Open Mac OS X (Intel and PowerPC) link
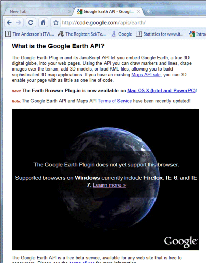The height and width of the screenshot is (263, 206). click(x=161, y=91)
